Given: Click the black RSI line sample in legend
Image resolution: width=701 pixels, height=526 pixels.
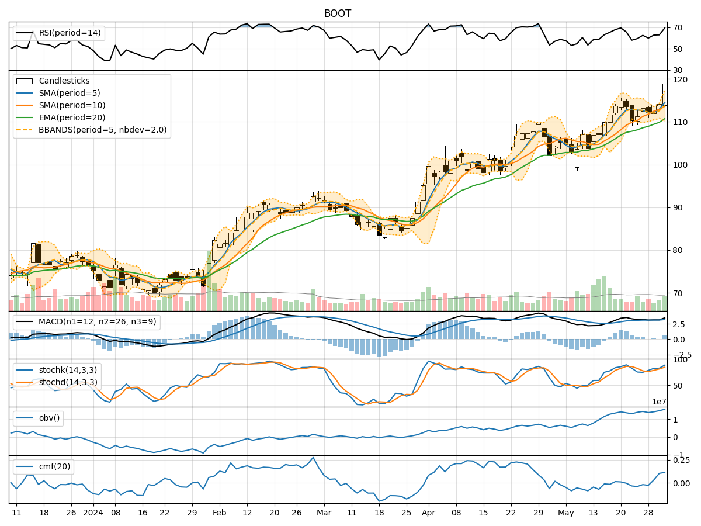Looking at the screenshot, I should (25, 33).
